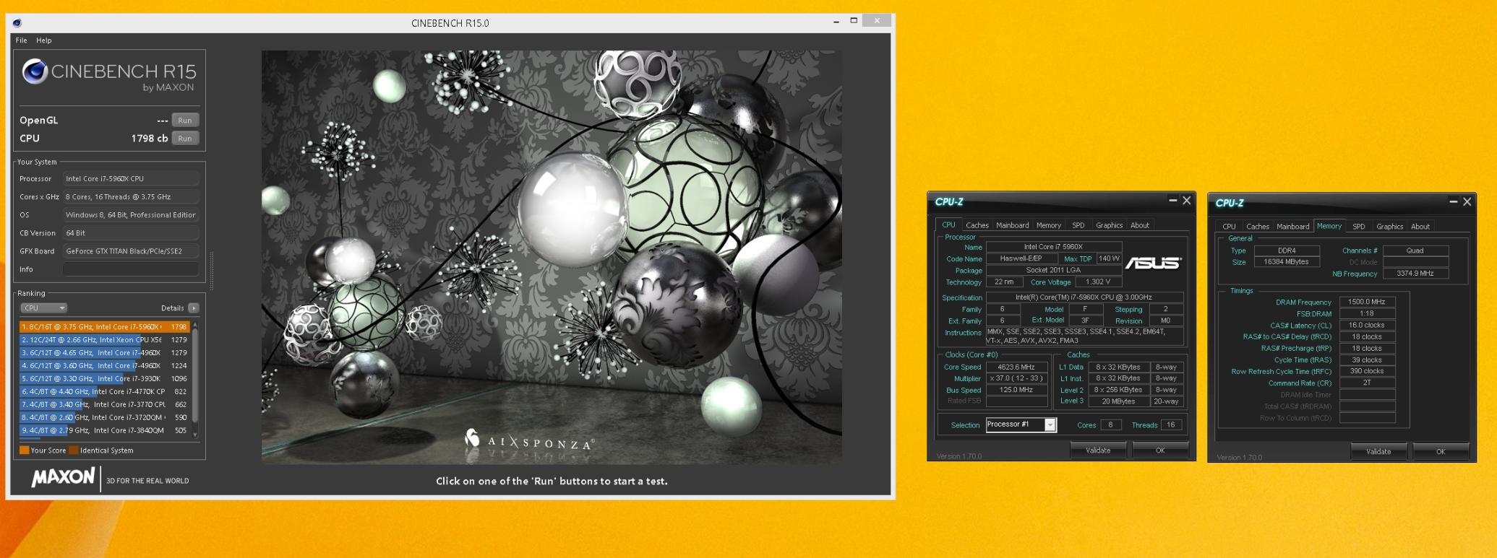
Task: Click the memory Size value 16384 MBytes
Action: 1287,262
